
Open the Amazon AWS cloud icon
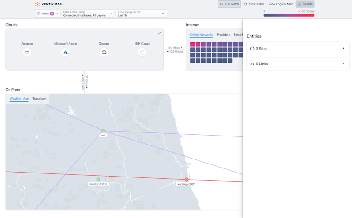(x=27, y=52)
